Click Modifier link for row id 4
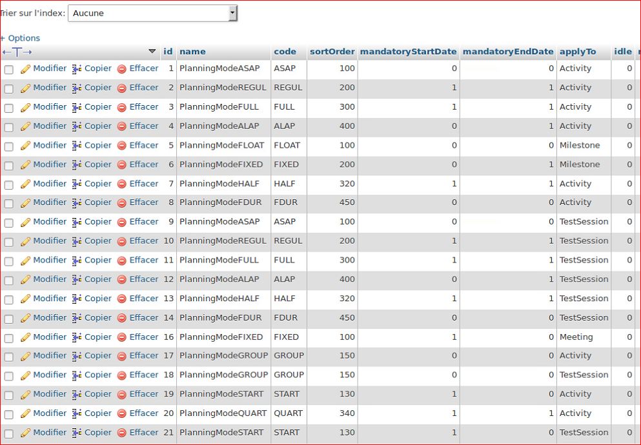Image resolution: width=641 pixels, height=445 pixels. pyautogui.click(x=50, y=126)
